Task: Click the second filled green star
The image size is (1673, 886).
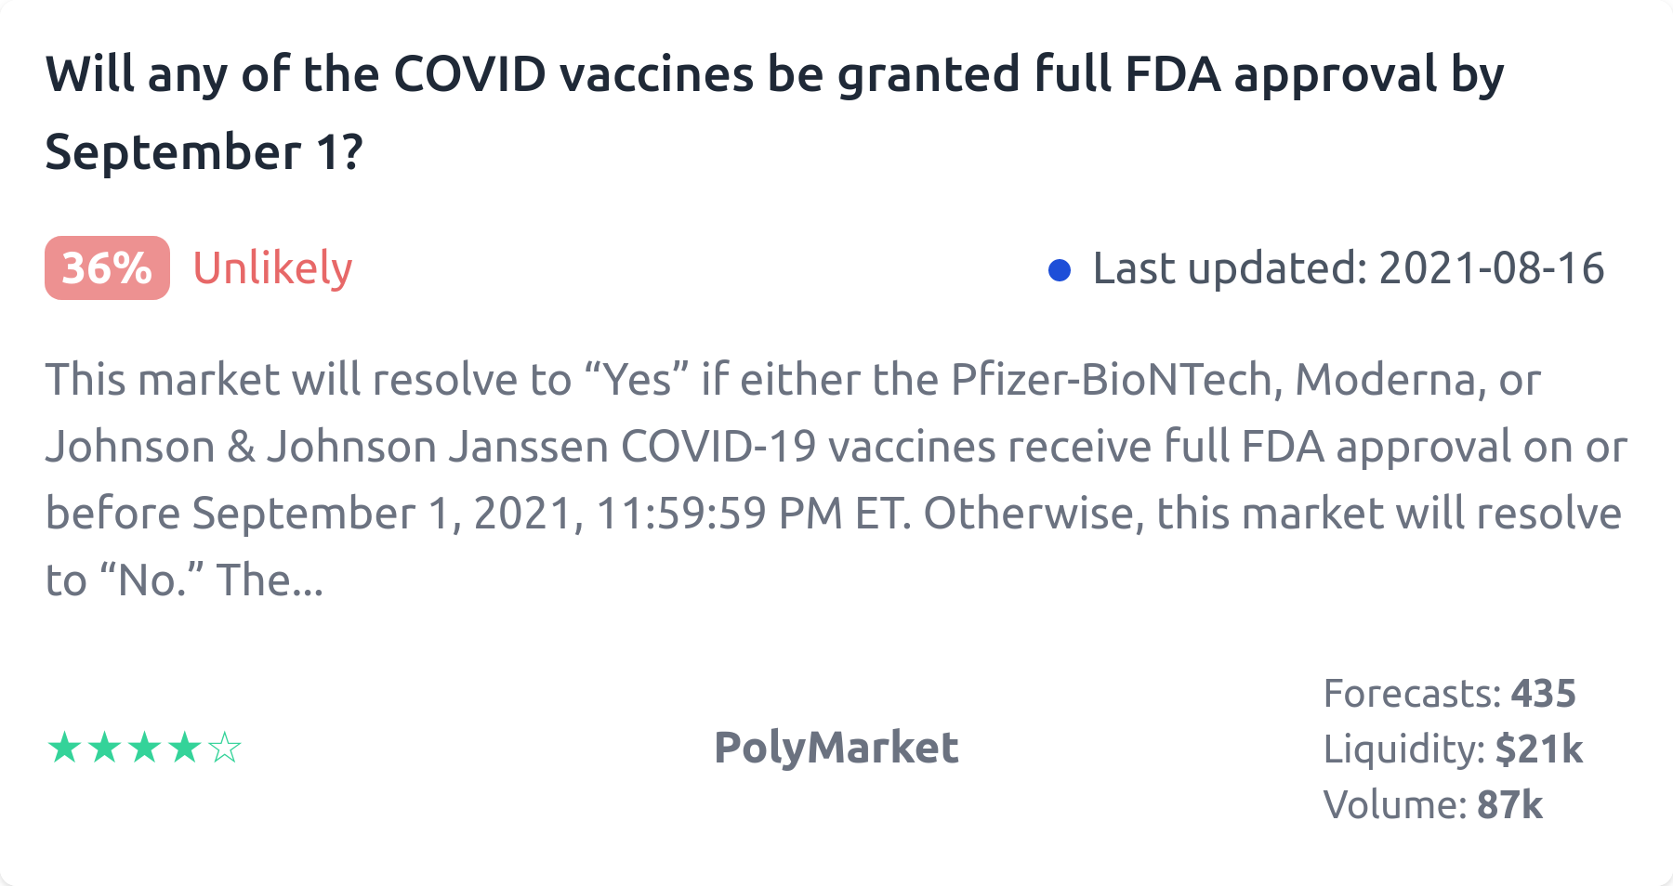Action: [104, 748]
